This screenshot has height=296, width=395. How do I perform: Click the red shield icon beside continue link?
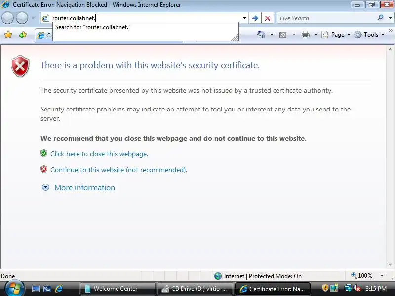pos(44,169)
